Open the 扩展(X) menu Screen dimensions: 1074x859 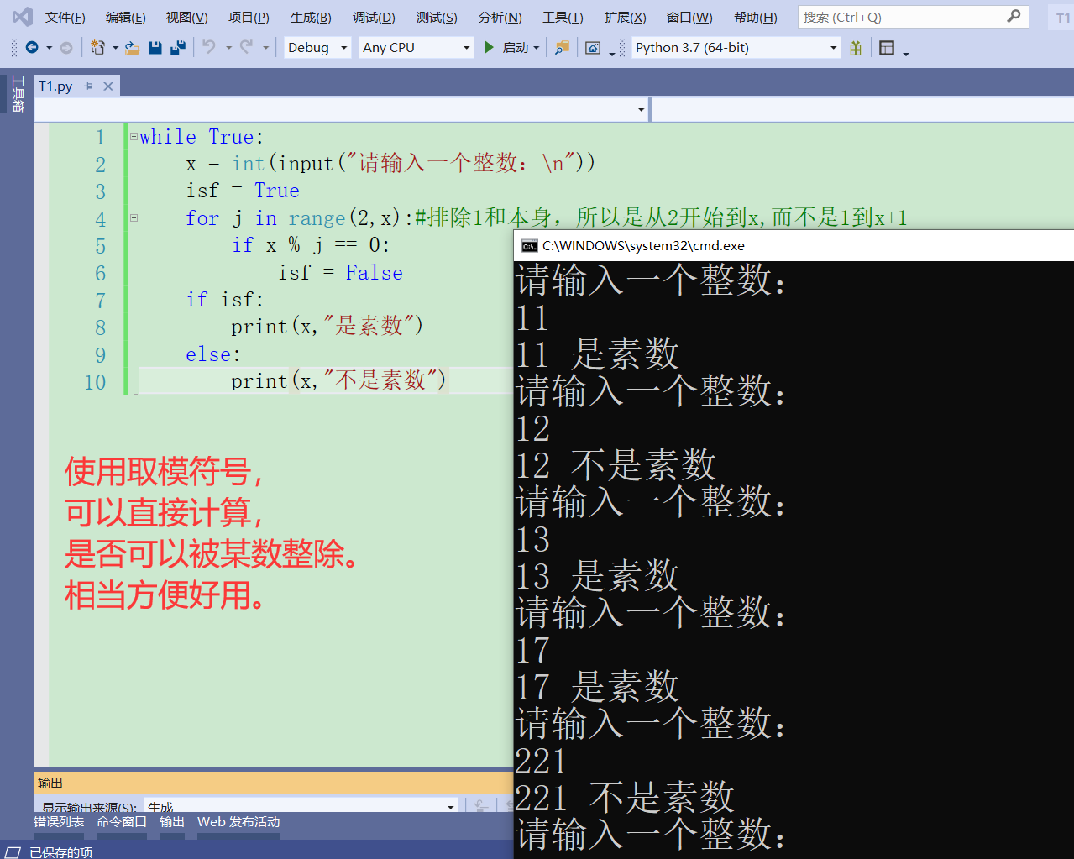pyautogui.click(x=625, y=17)
